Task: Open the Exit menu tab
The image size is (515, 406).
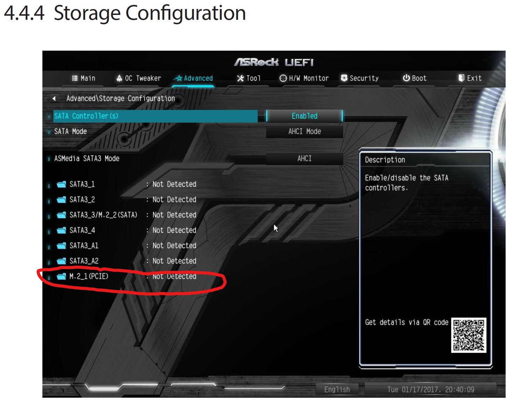Action: click(x=470, y=78)
